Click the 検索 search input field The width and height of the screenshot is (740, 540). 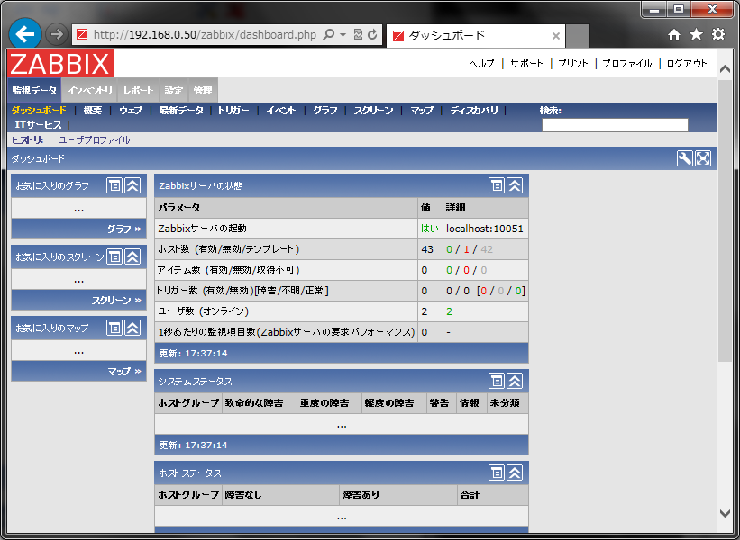pyautogui.click(x=615, y=125)
